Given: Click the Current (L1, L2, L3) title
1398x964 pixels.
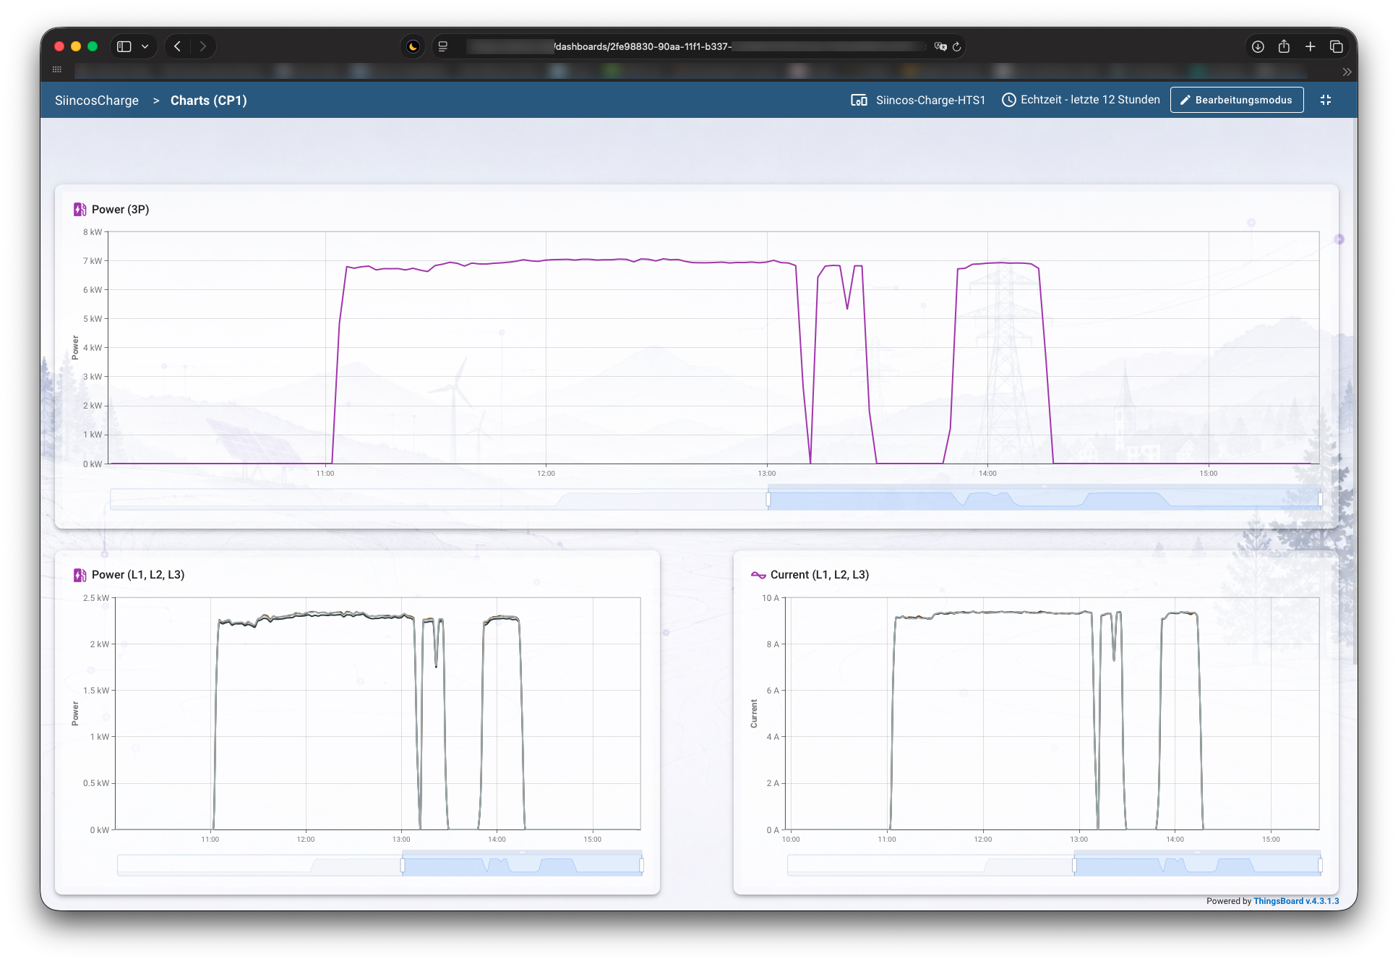Looking at the screenshot, I should tap(820, 575).
